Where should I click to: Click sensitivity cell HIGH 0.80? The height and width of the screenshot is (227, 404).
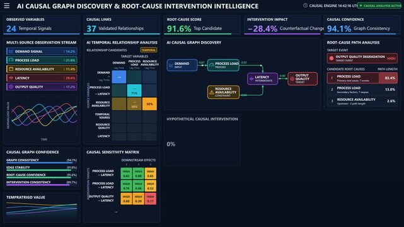click(x=139, y=173)
